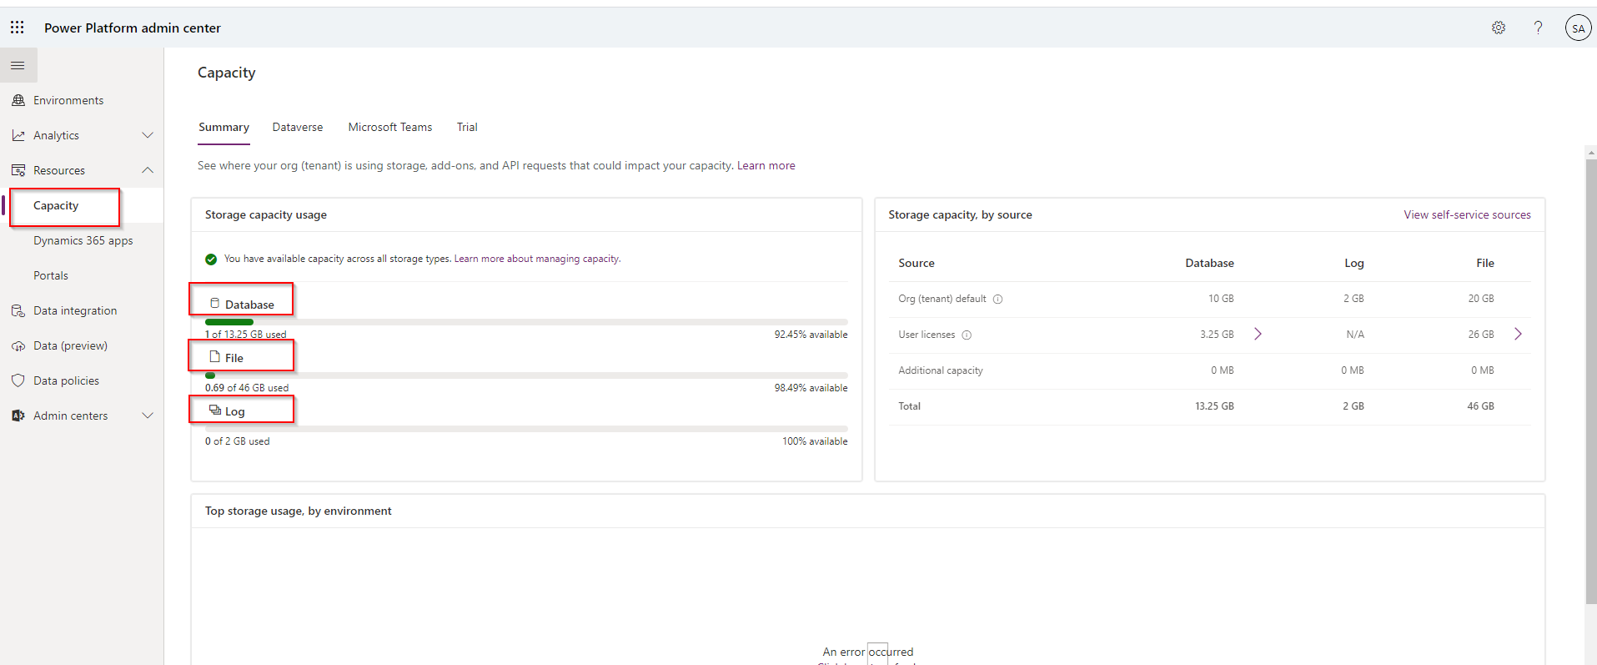Click the Log storage label
Image resolution: width=1597 pixels, height=665 pixels.
(x=235, y=411)
